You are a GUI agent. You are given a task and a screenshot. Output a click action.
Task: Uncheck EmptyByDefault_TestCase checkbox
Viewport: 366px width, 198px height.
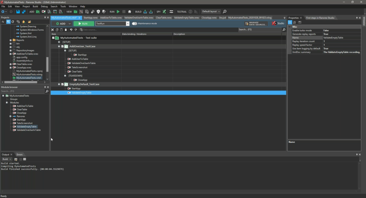[62, 84]
